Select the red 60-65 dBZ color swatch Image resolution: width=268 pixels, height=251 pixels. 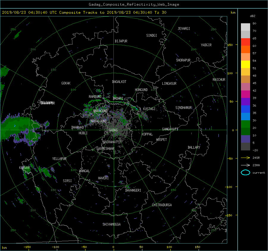pos(245,42)
